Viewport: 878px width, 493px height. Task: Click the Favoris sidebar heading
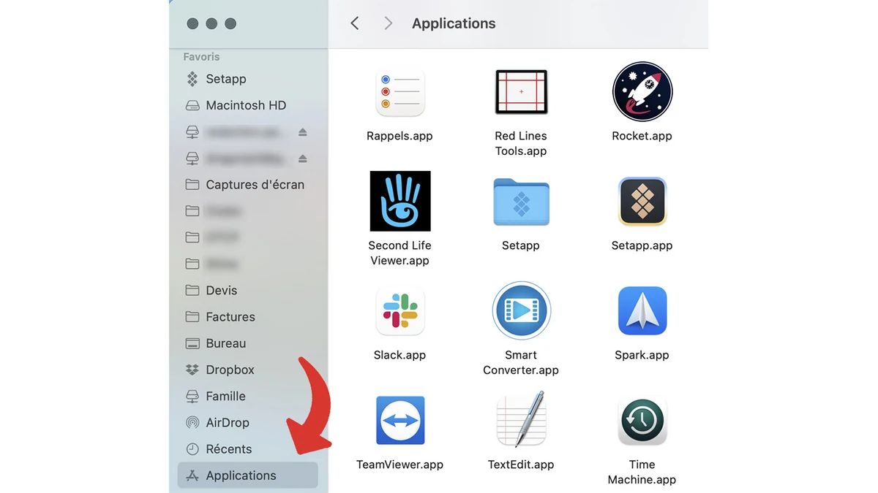pyautogui.click(x=201, y=56)
